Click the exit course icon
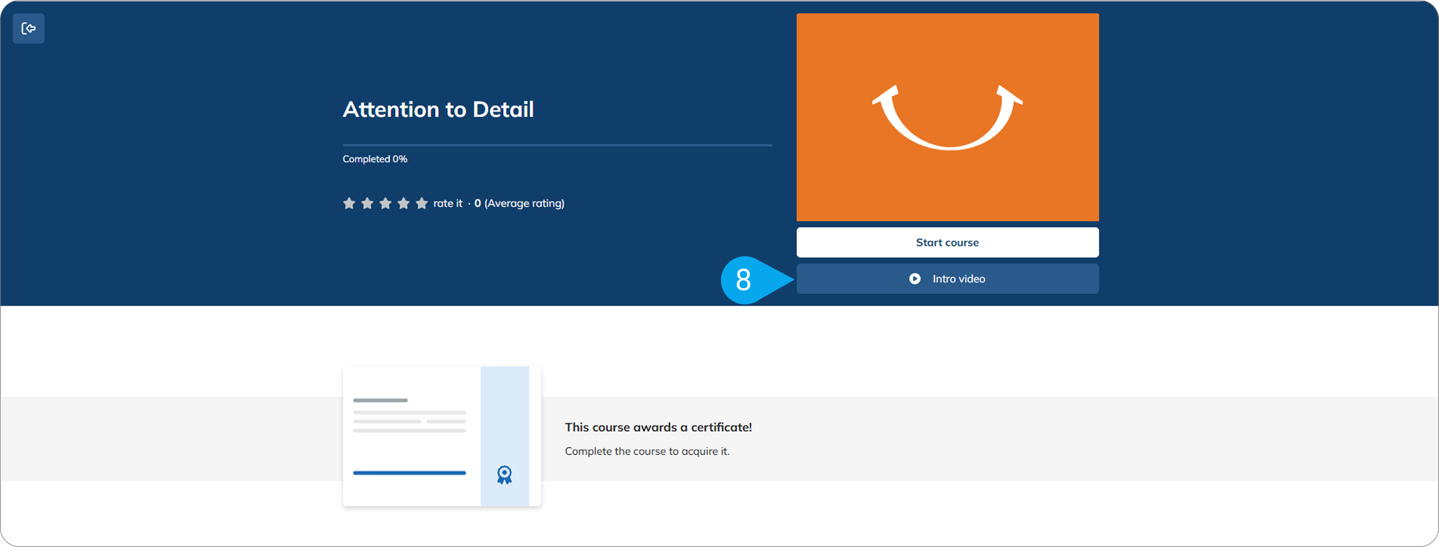1439x547 pixels. [x=28, y=29]
